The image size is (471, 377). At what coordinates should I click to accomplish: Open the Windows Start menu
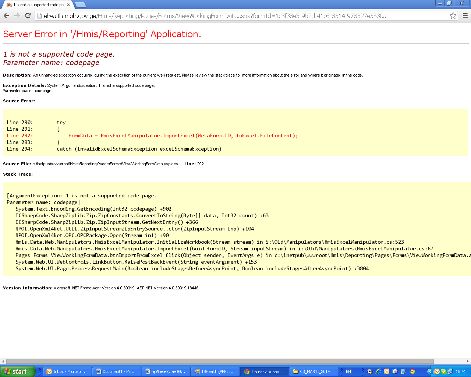18,371
